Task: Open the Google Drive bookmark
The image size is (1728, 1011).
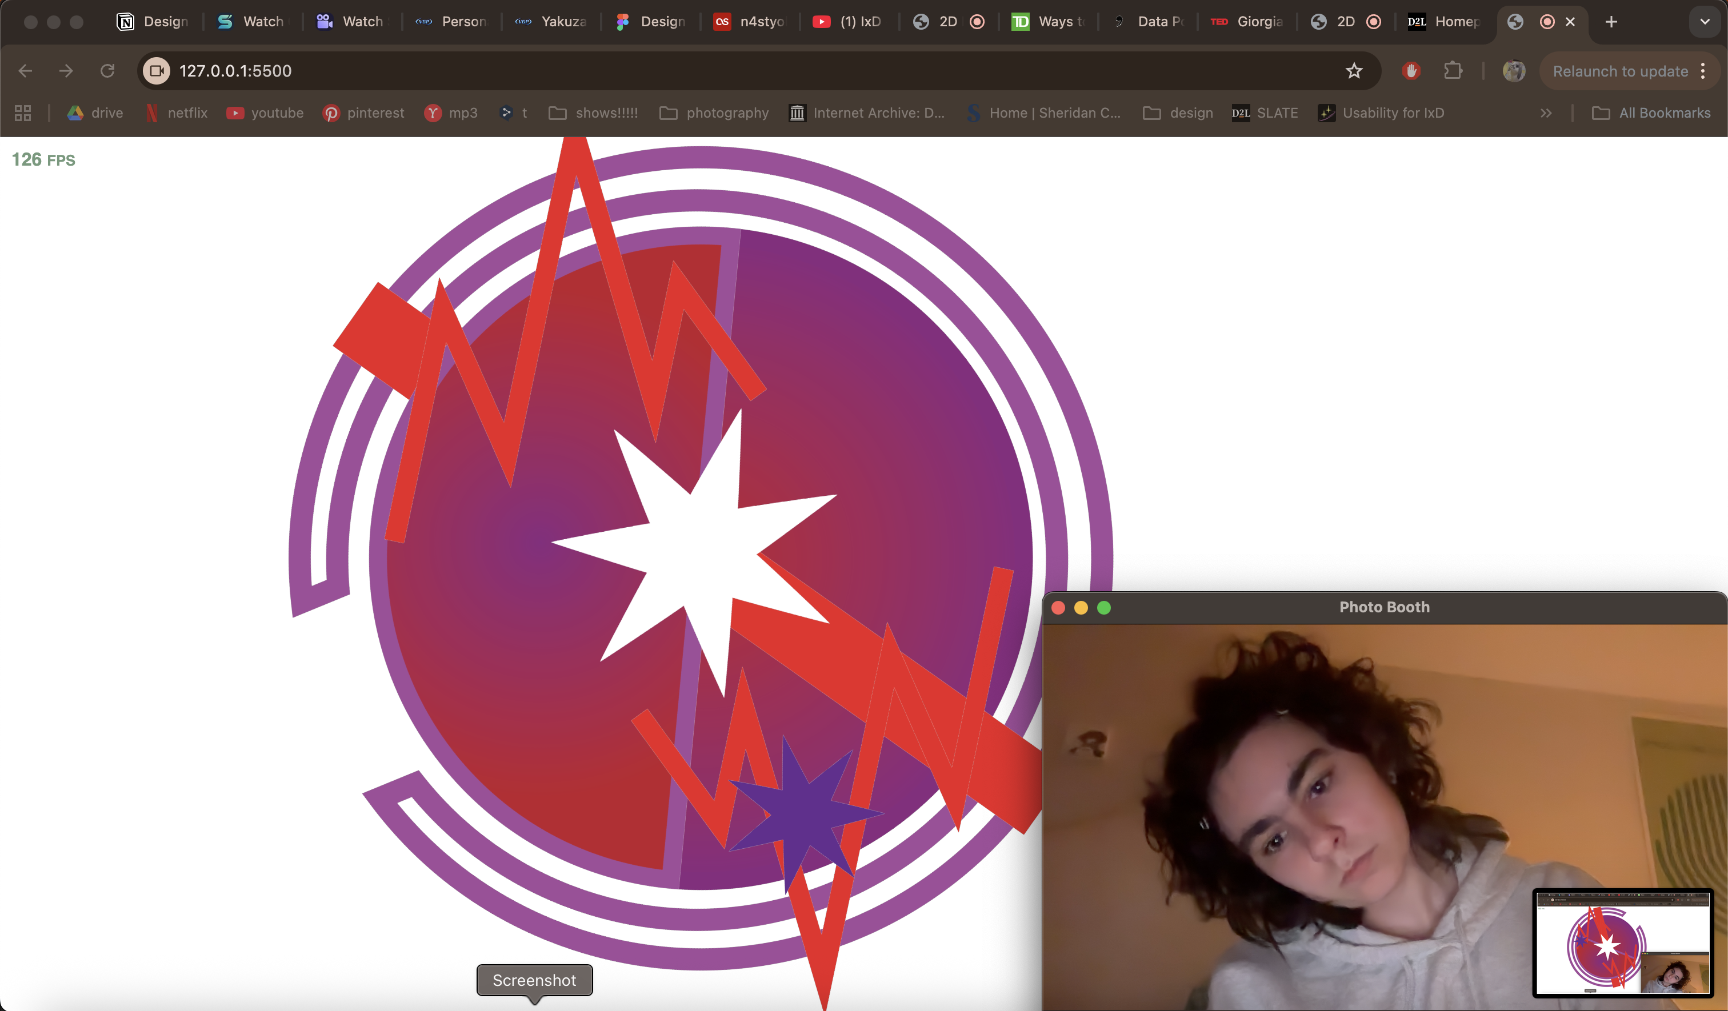Action: 94,113
